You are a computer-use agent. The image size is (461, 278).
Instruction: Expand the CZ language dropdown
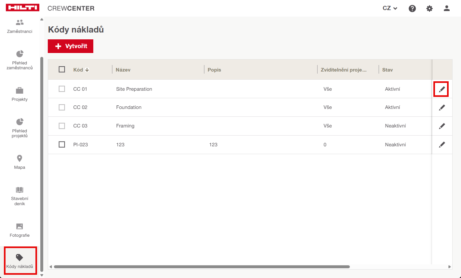coord(390,8)
